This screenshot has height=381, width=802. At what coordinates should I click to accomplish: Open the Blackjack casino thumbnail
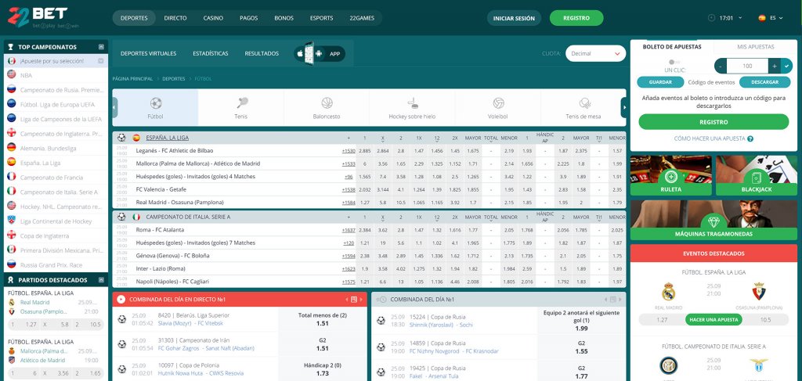(x=756, y=175)
